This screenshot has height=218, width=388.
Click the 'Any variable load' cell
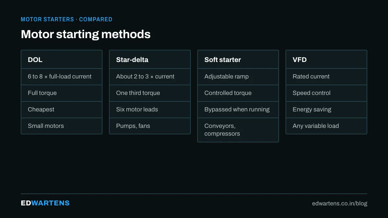tap(326, 126)
